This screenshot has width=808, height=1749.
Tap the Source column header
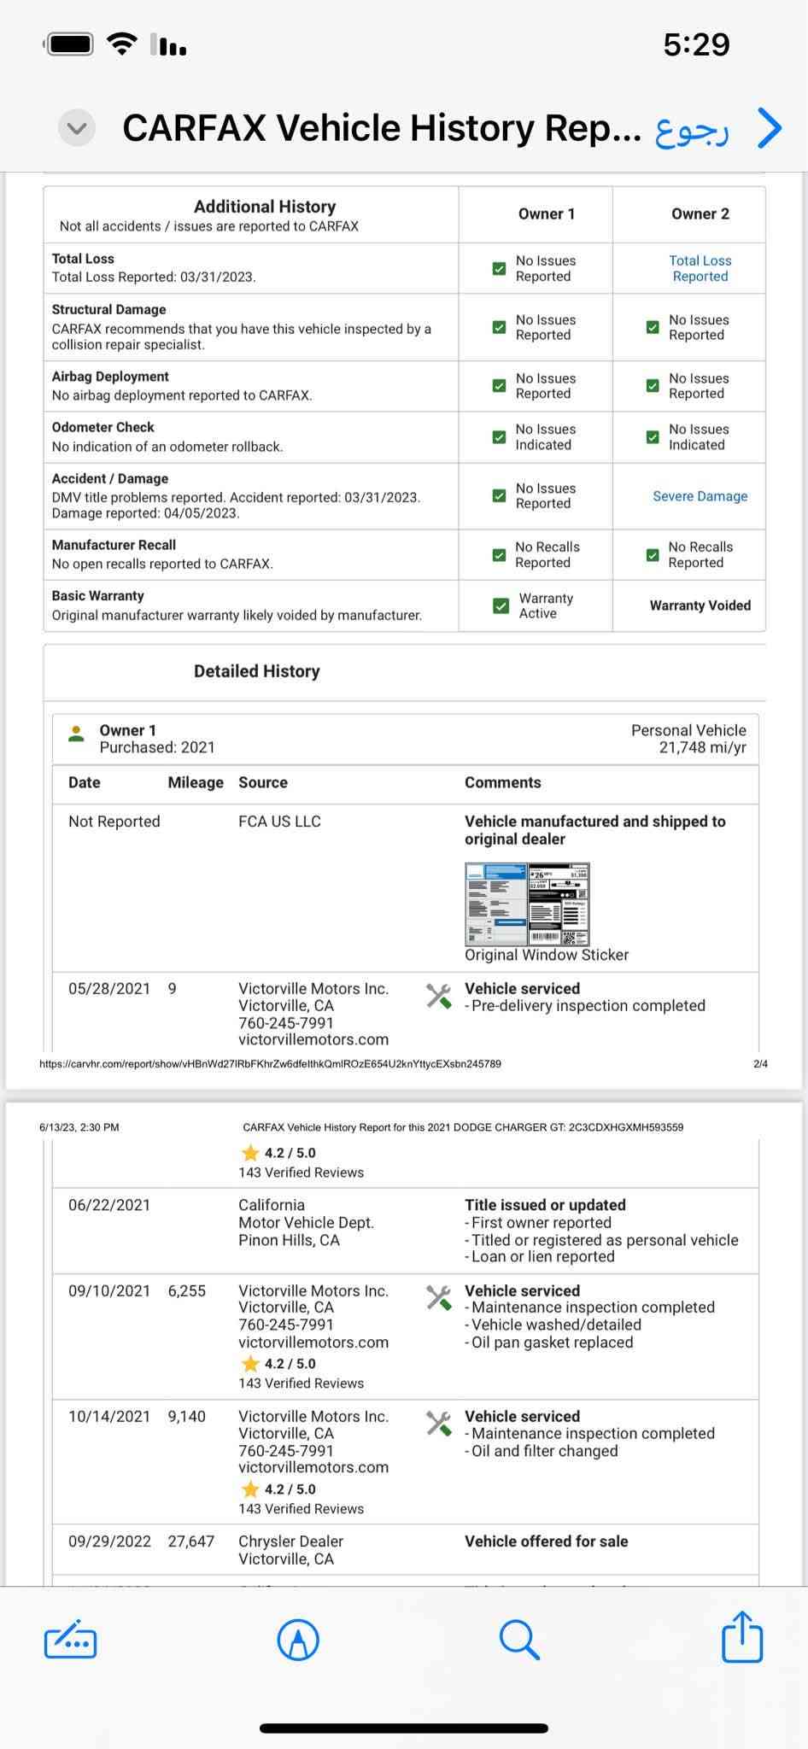tap(263, 782)
